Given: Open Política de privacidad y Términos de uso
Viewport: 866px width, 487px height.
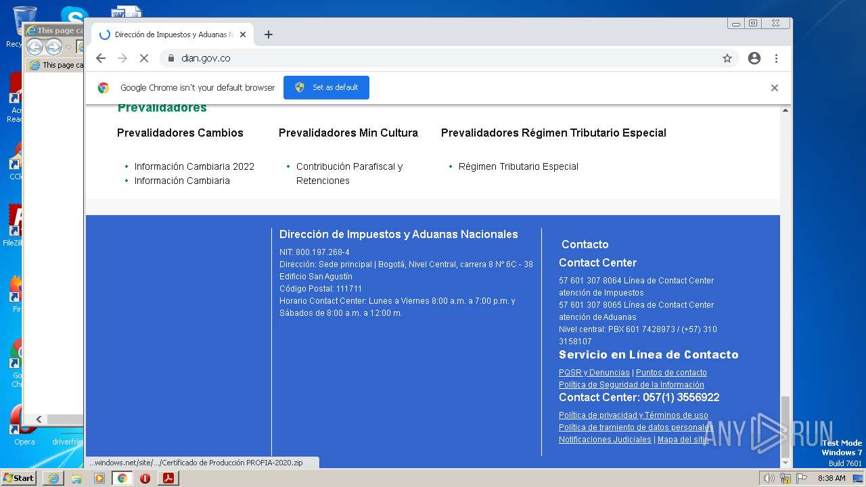Looking at the screenshot, I should point(633,415).
